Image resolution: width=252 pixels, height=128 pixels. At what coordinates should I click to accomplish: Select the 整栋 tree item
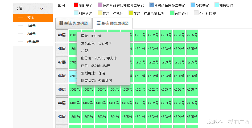click(33, 18)
